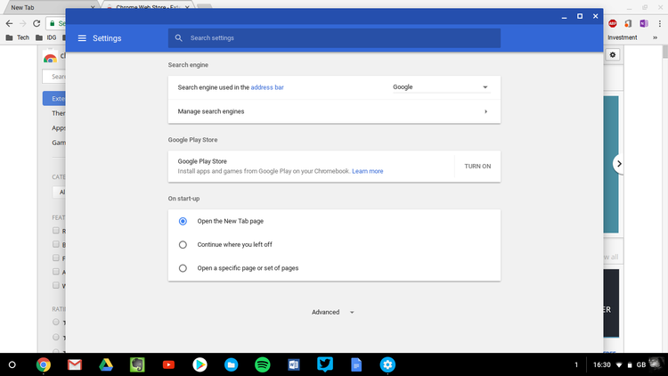Viewport: 668px width, 376px height.
Task: Open the launcher circle button
Action: pyautogui.click(x=12, y=364)
